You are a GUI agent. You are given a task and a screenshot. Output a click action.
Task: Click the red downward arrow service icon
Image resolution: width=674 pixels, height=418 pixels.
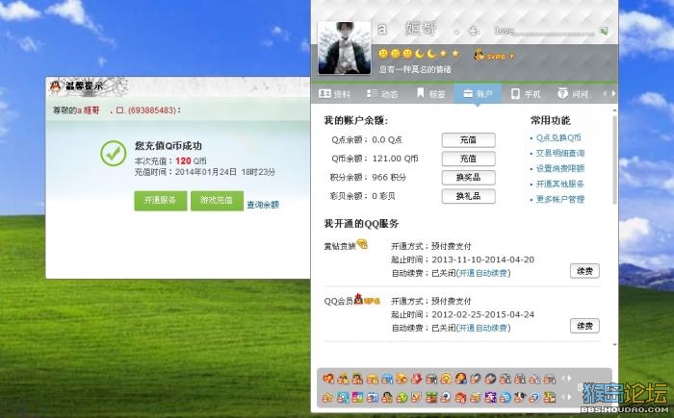pyautogui.click(x=417, y=379)
